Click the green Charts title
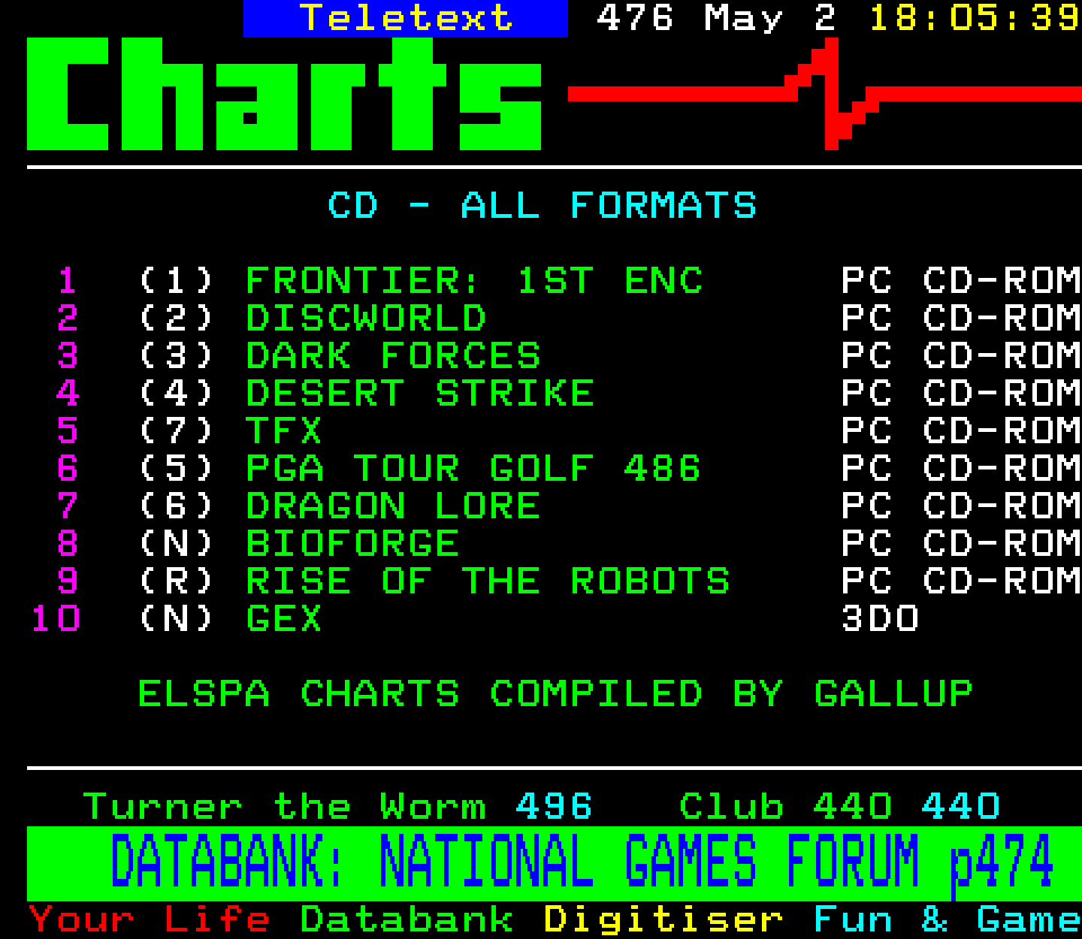The image size is (1082, 939). (284, 95)
